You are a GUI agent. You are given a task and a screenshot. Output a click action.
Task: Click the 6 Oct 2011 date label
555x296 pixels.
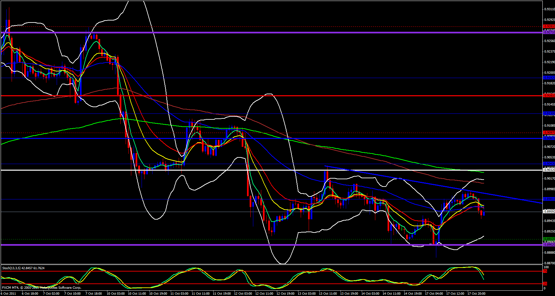click(x=9, y=294)
